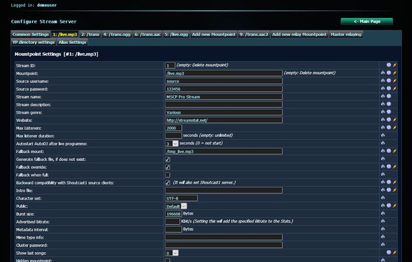
Task: Click the spade-shaped icon in Cluster password row
Action: 383,245
